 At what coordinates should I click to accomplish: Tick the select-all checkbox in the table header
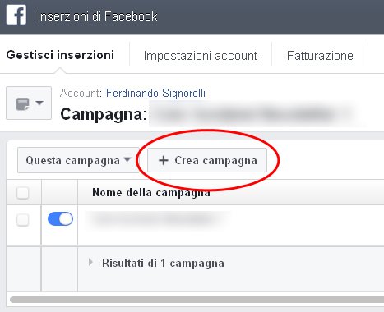point(23,193)
